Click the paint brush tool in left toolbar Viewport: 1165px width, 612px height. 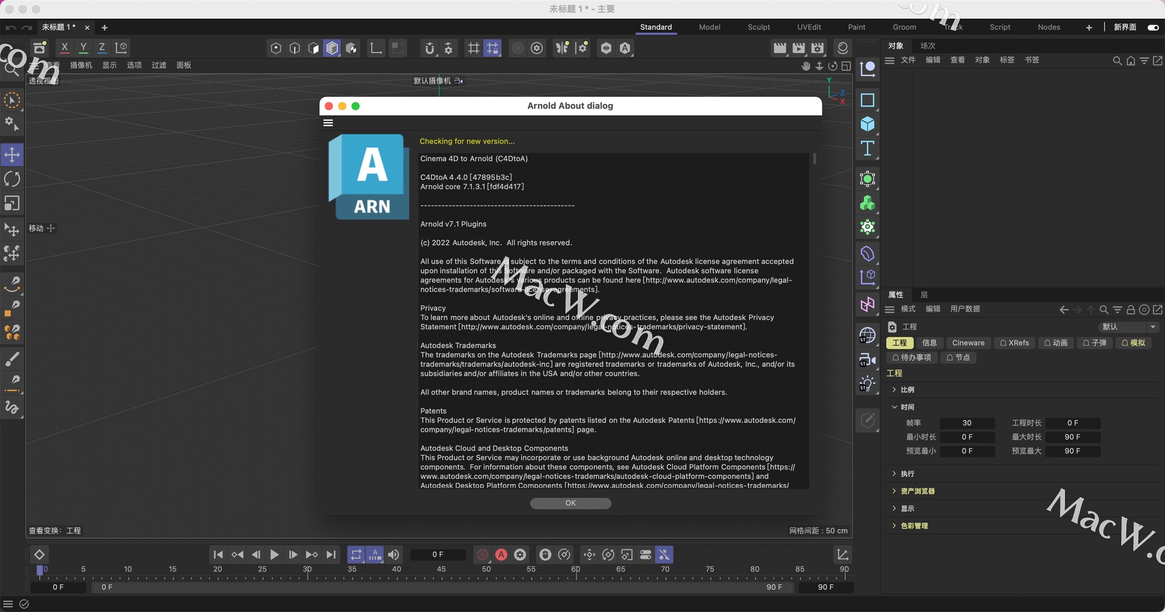(12, 359)
